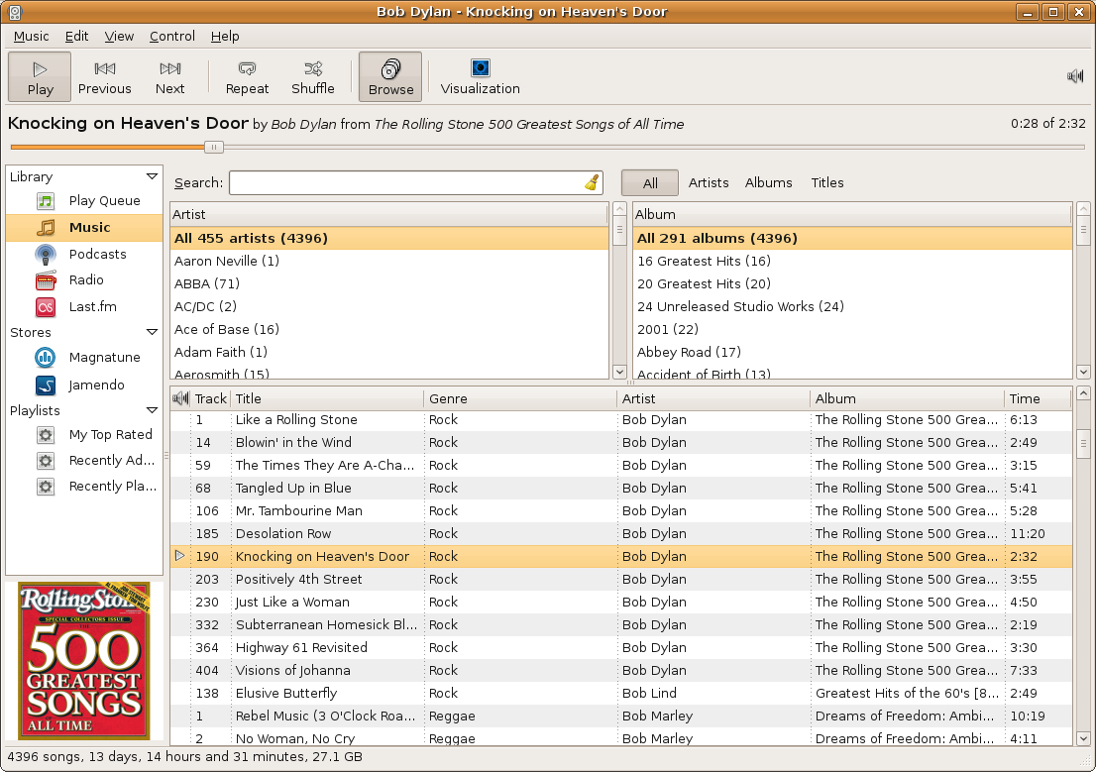1096x772 pixels.
Task: Select All 455 artists row
Action: (x=389, y=239)
